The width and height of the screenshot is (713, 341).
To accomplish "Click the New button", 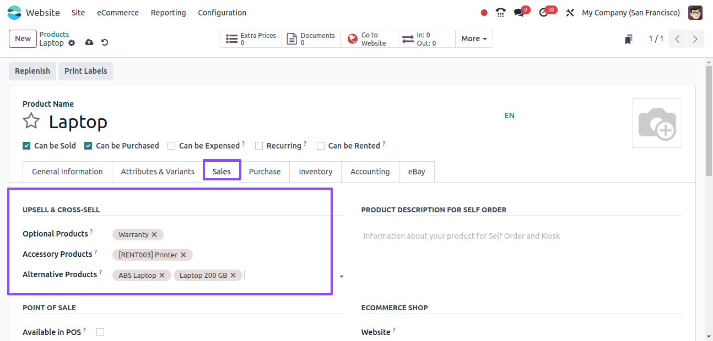I will 23,38.
